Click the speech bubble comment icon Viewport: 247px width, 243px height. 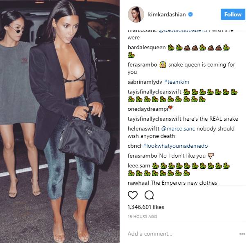149,195
